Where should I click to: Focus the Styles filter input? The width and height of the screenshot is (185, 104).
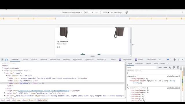coord(142,67)
